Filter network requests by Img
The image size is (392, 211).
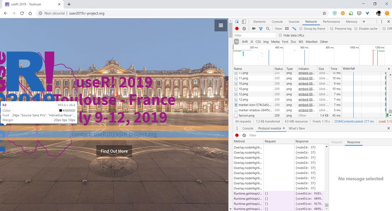point(266,42)
